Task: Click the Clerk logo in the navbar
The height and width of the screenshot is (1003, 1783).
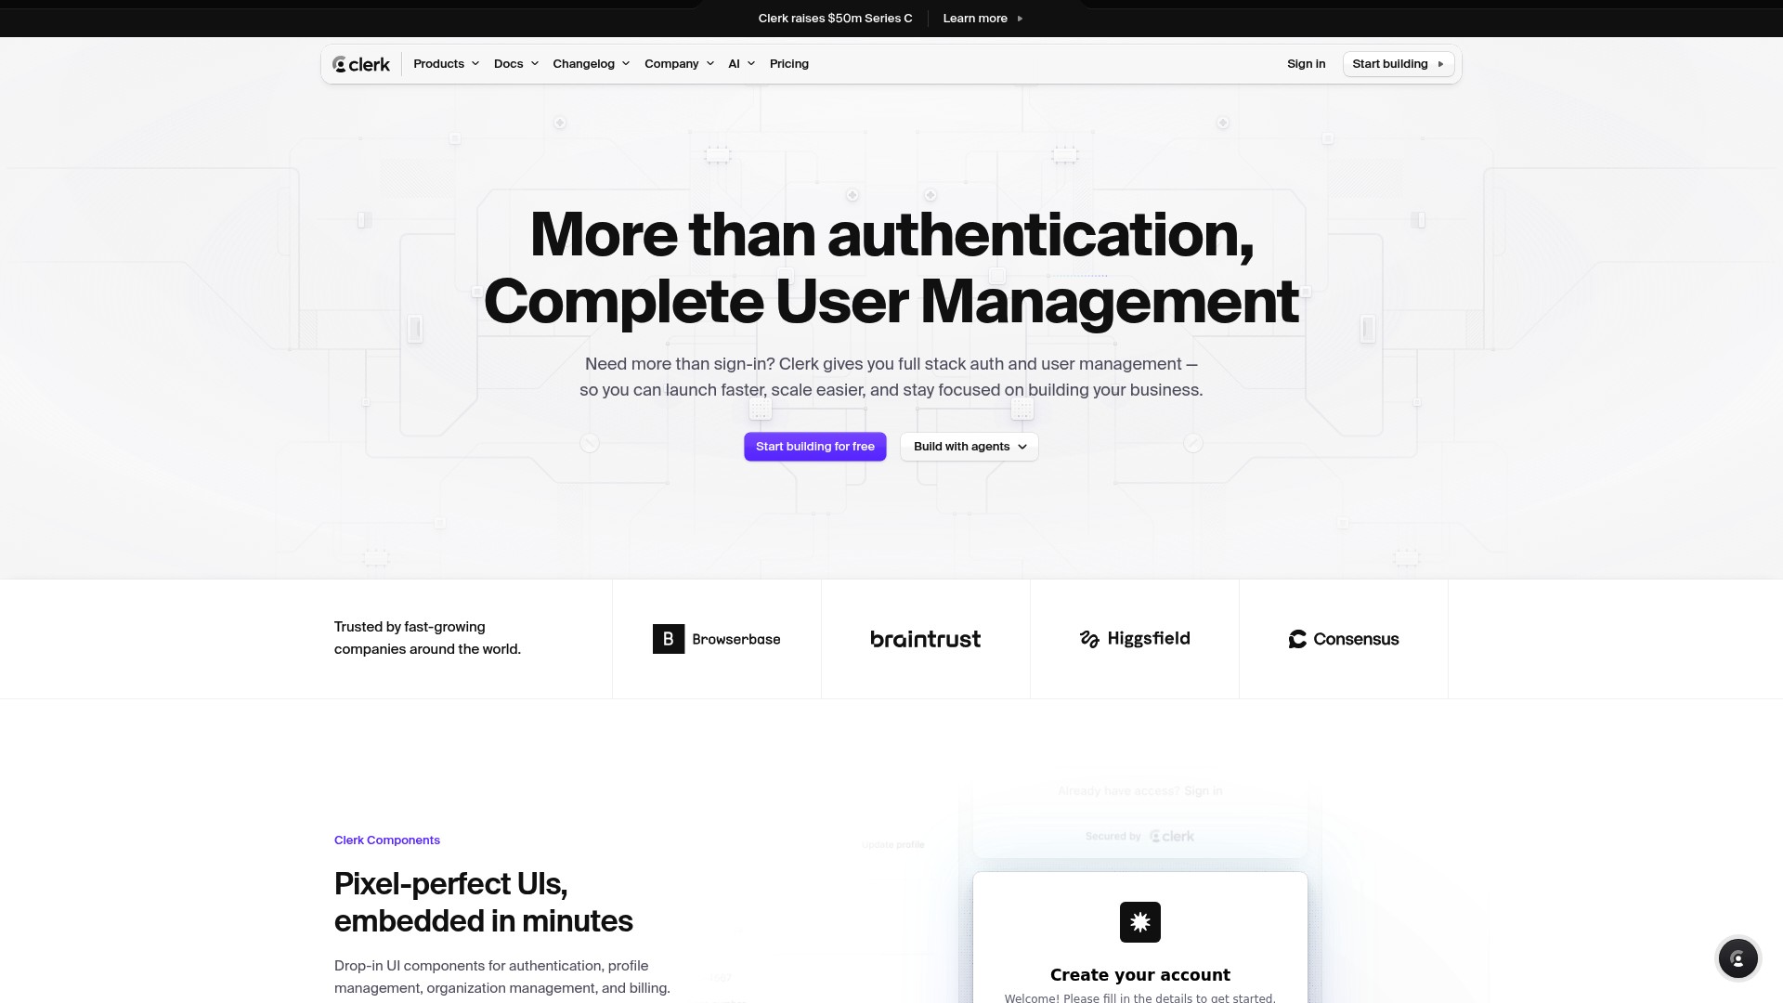Action: 361,64
